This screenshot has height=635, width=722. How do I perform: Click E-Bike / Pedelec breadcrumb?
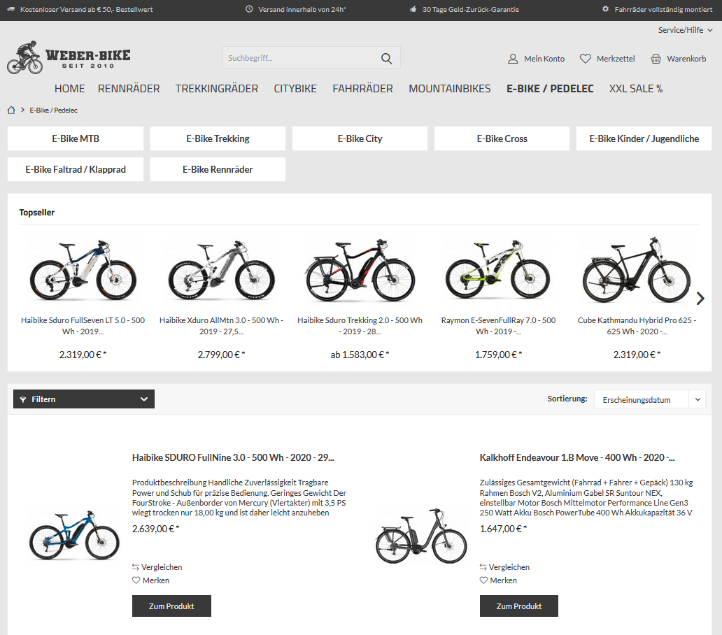point(53,110)
